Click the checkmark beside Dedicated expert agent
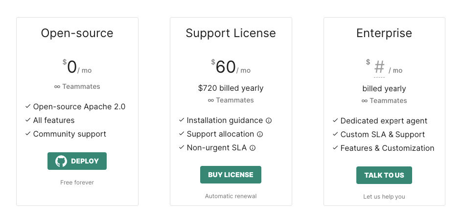The image size is (464, 224). (x=335, y=121)
